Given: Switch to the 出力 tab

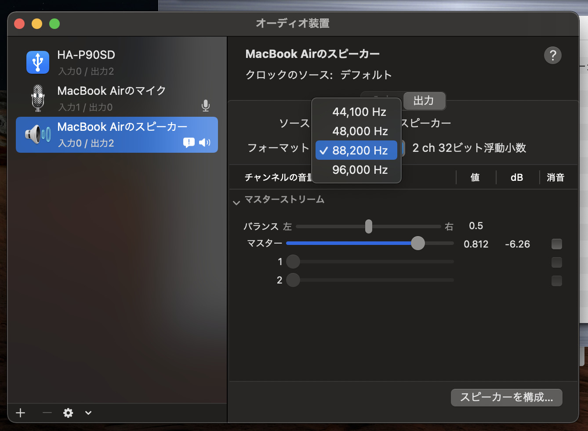Looking at the screenshot, I should coord(424,101).
